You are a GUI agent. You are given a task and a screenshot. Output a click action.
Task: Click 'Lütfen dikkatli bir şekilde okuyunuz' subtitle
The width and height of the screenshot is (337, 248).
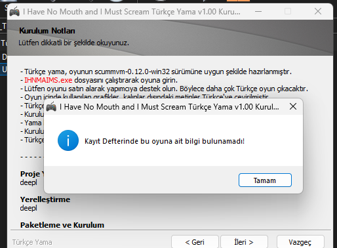click(x=73, y=43)
